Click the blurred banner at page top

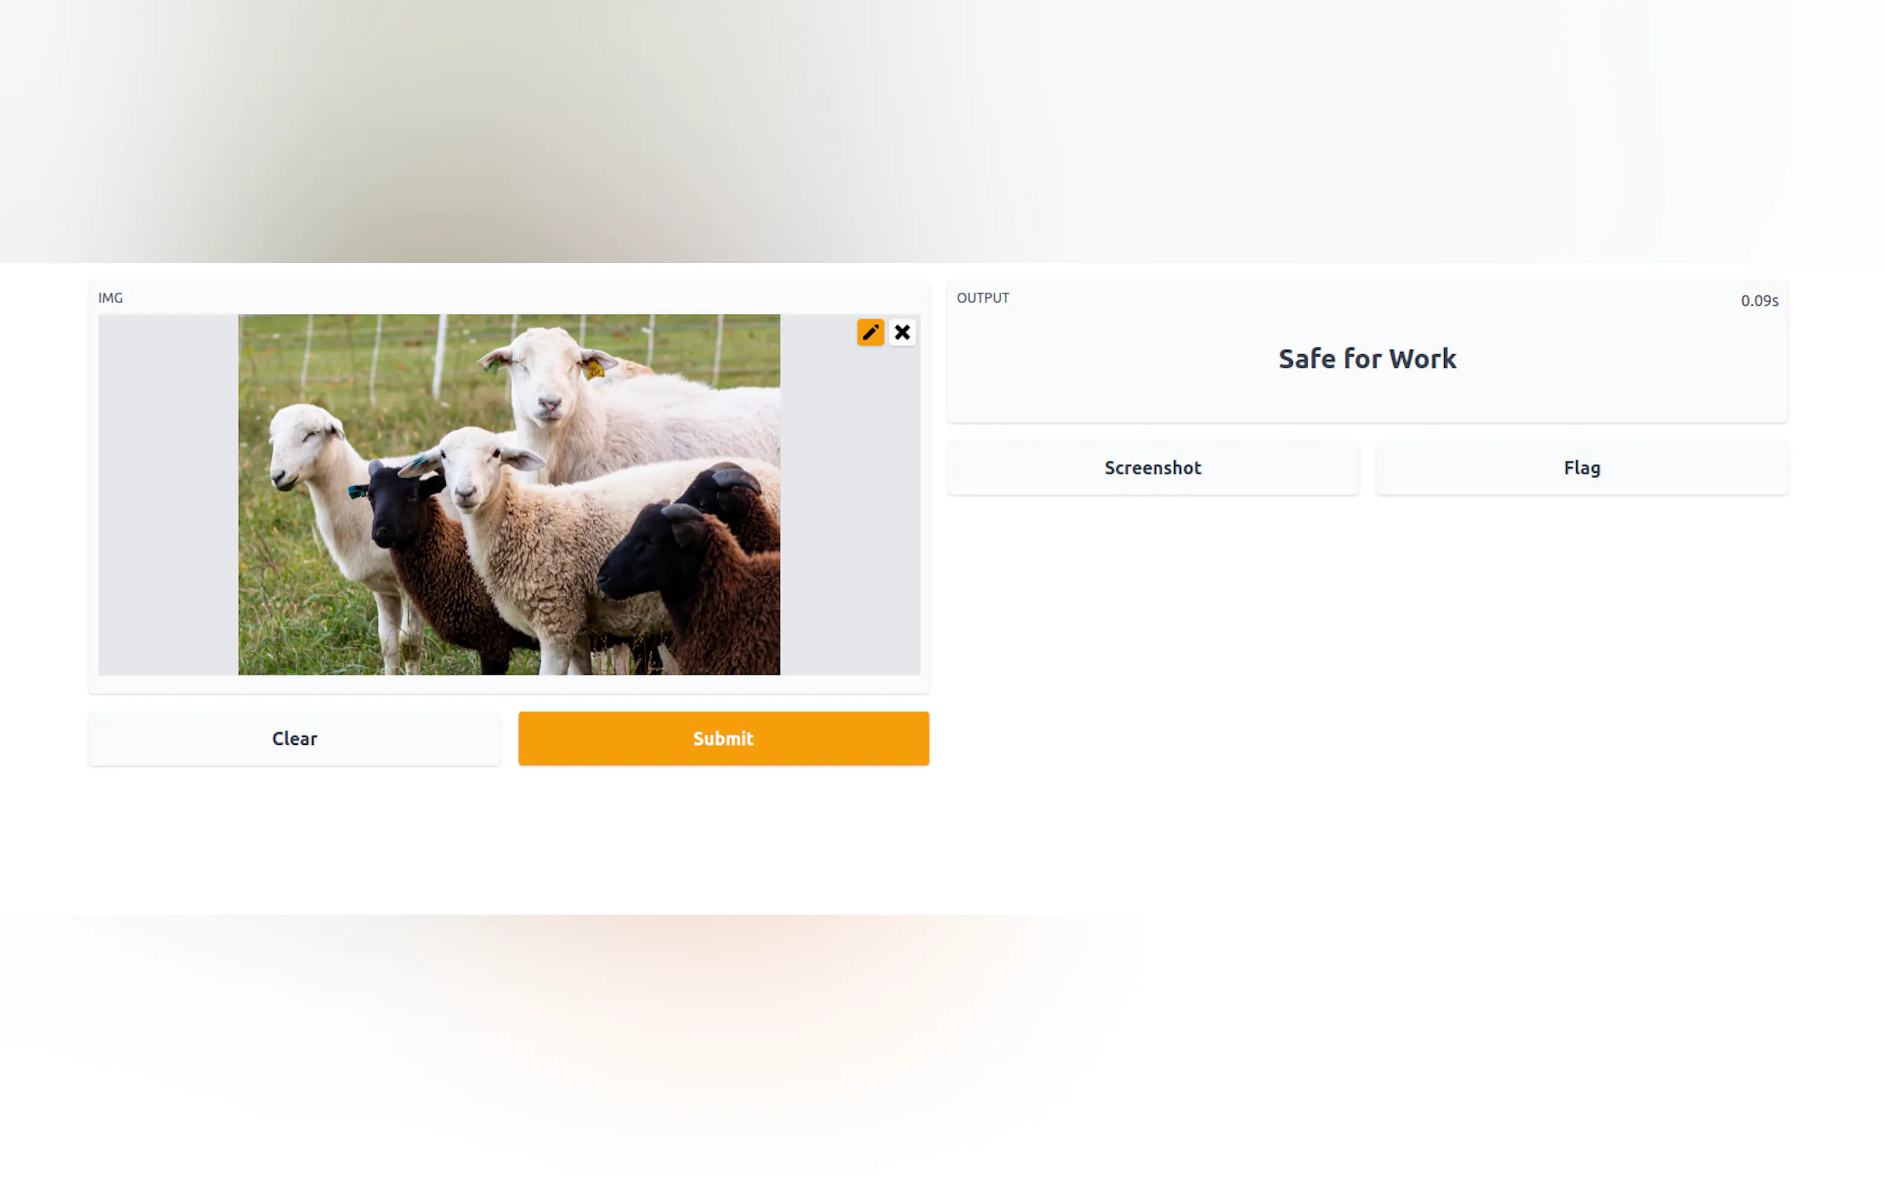[x=941, y=130]
